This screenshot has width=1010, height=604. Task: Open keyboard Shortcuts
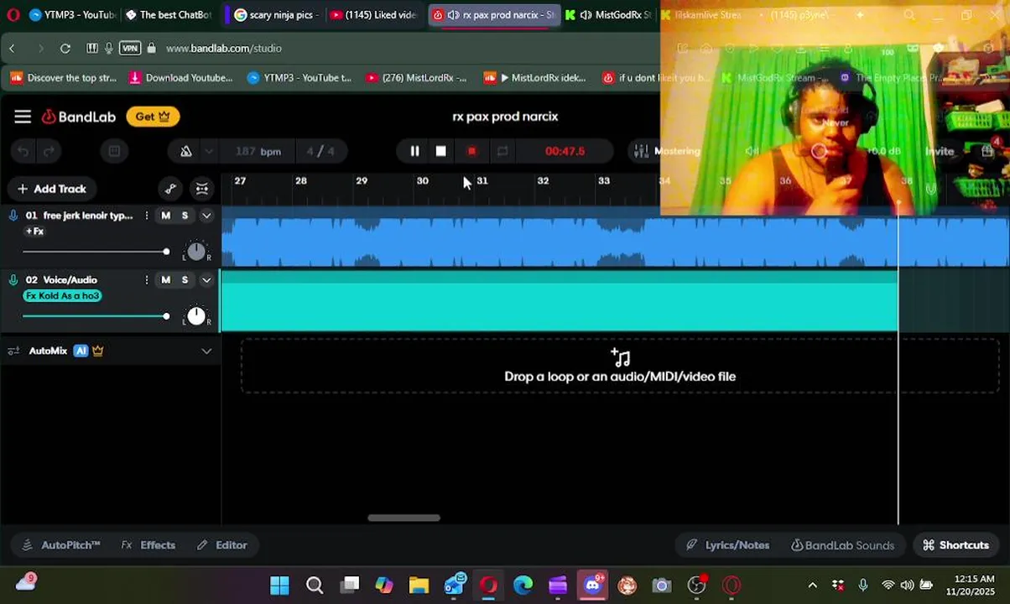click(x=955, y=545)
